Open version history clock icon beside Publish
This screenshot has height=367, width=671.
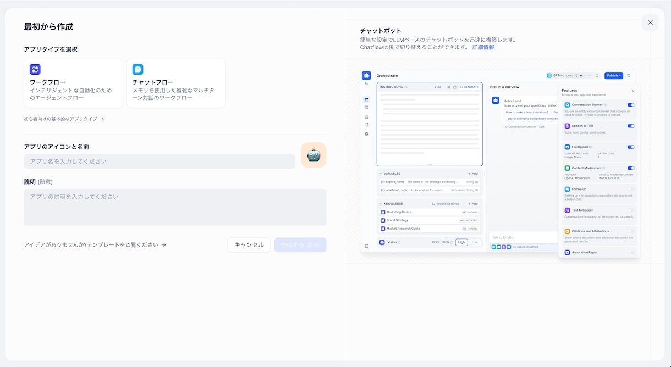coord(629,75)
